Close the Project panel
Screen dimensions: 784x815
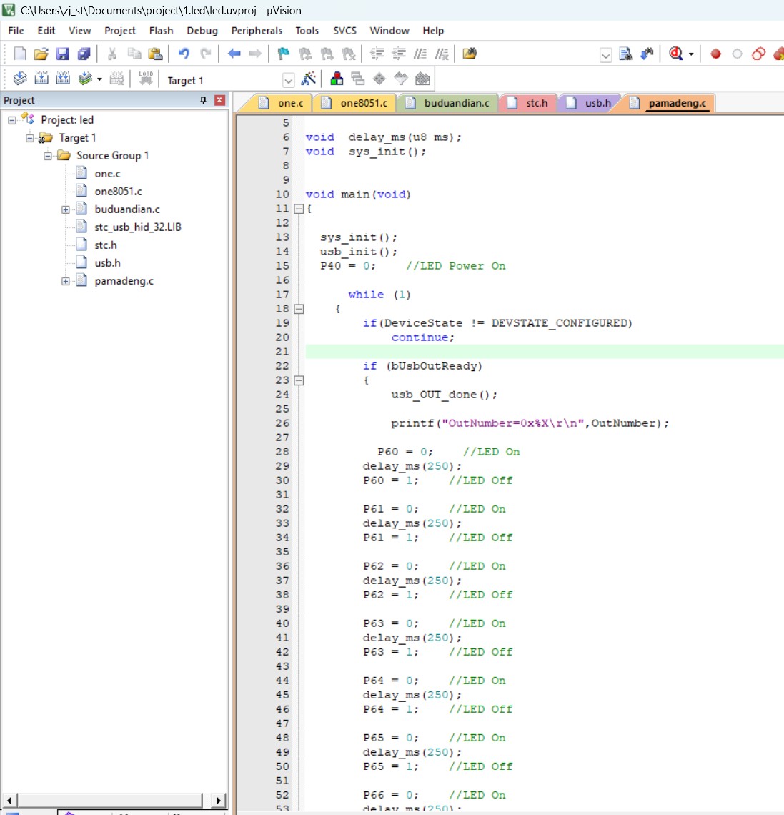coord(220,100)
